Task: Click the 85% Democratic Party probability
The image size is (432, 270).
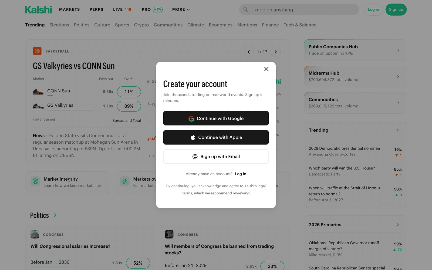Action: [398, 169]
